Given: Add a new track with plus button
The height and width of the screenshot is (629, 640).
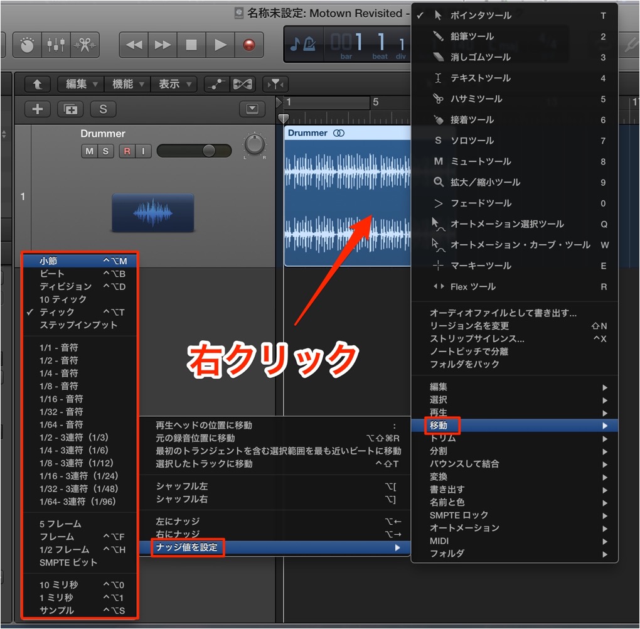Looking at the screenshot, I should (x=38, y=109).
